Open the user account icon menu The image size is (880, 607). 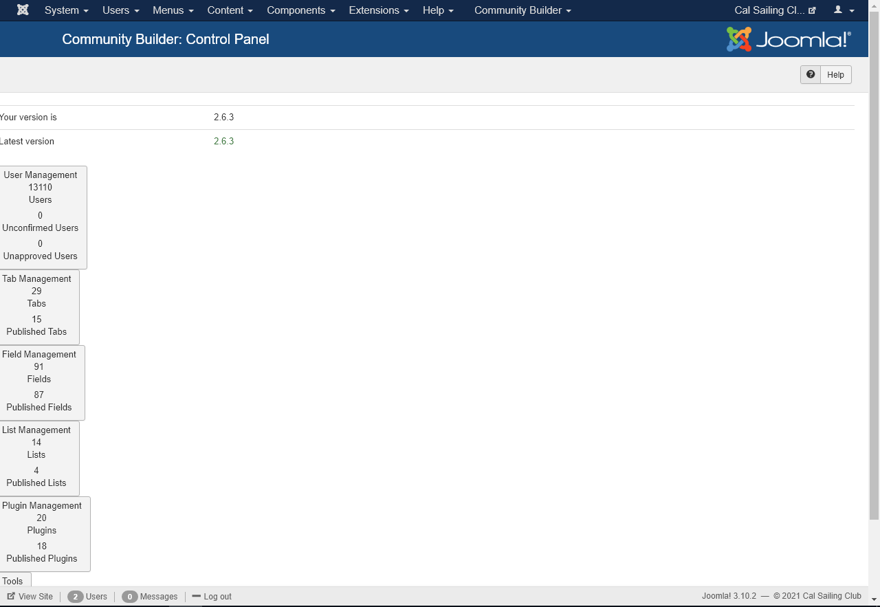click(x=844, y=10)
